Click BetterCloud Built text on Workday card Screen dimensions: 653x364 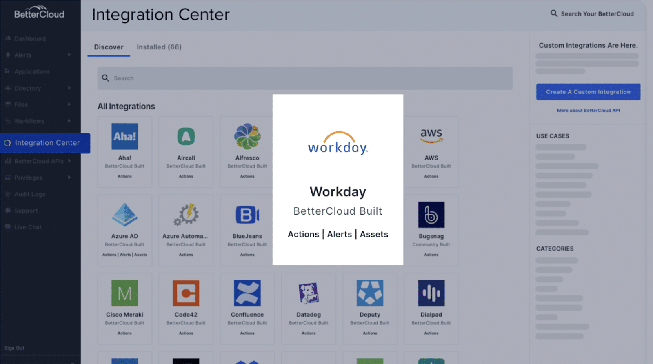tap(338, 211)
